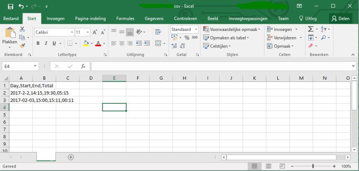Click the Delen share button
This screenshot has width=359, height=171.
[341, 18]
